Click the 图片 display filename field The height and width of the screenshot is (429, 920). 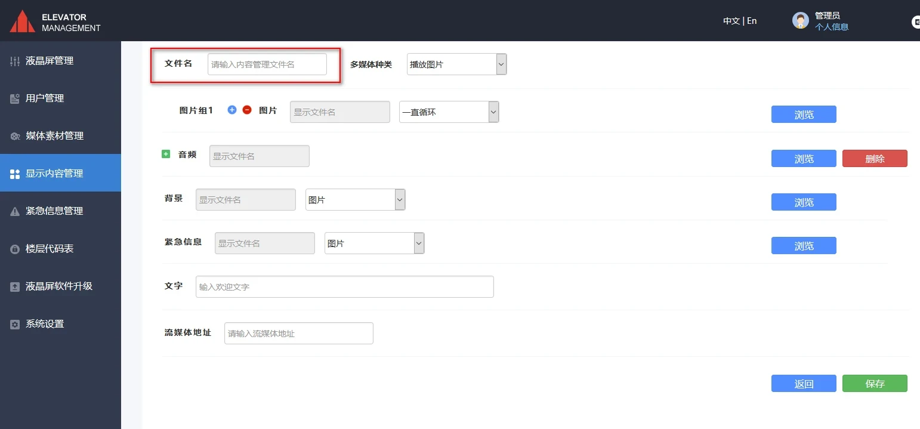click(x=340, y=112)
